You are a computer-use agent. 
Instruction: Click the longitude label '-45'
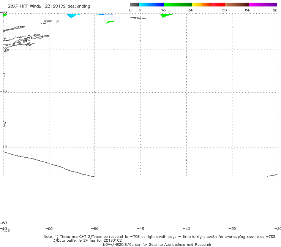click(x=140, y=228)
